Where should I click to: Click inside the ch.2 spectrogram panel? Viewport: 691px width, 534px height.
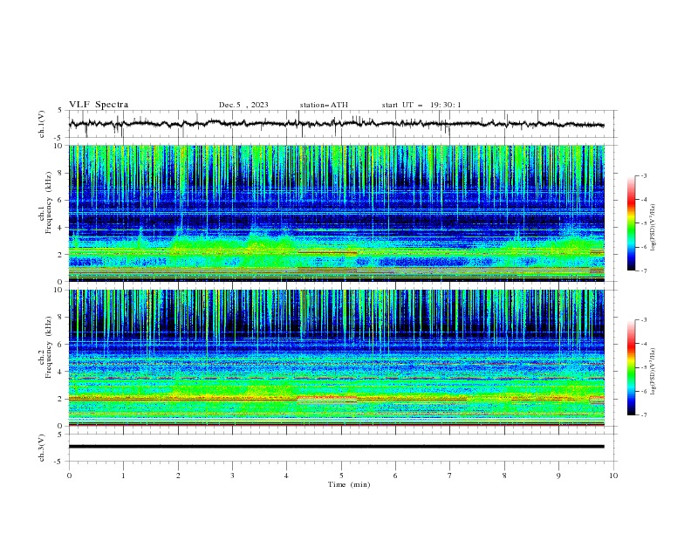336,358
